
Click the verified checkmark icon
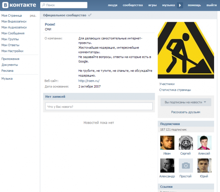pos(90,15)
